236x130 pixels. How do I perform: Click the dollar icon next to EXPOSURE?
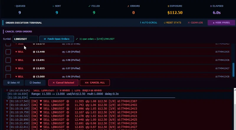tap(168, 6)
